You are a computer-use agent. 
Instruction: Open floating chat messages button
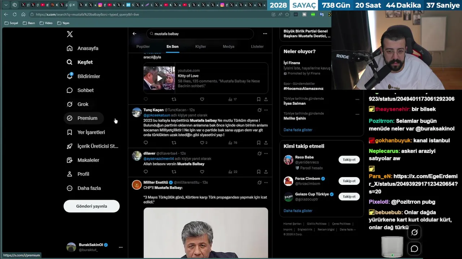click(x=414, y=249)
